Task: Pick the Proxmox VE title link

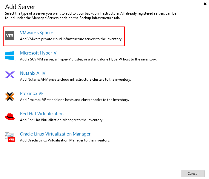Action: 32,94
